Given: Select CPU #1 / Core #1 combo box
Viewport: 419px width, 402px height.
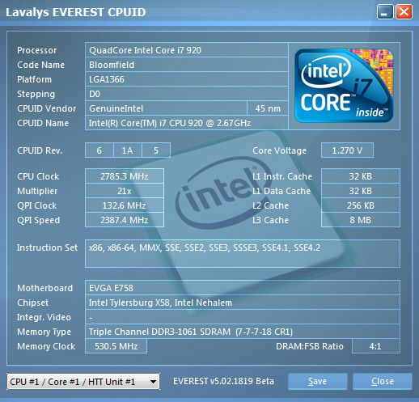Looking at the screenshot, I should [x=83, y=382].
